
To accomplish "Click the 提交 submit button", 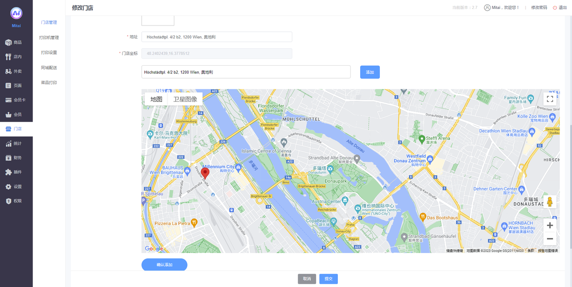I will click(328, 279).
